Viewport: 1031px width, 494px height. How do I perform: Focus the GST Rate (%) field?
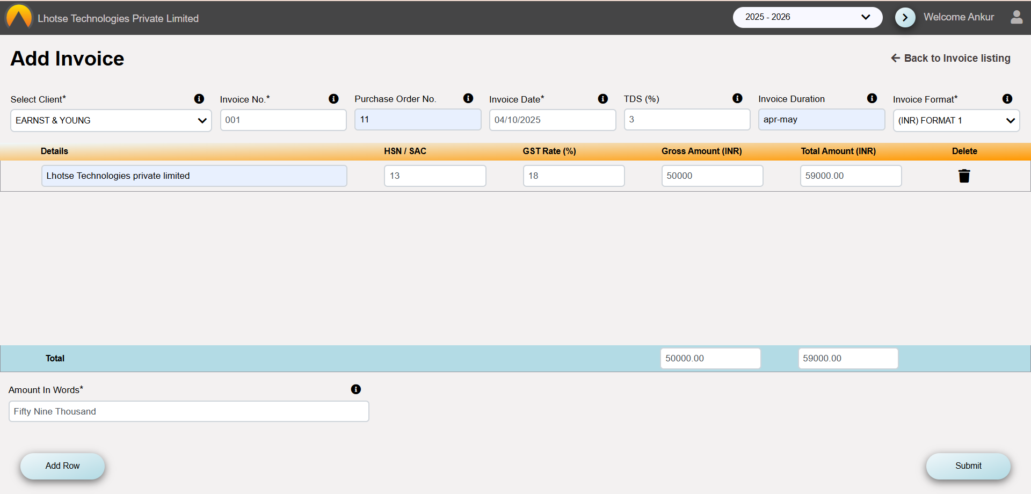tap(574, 176)
